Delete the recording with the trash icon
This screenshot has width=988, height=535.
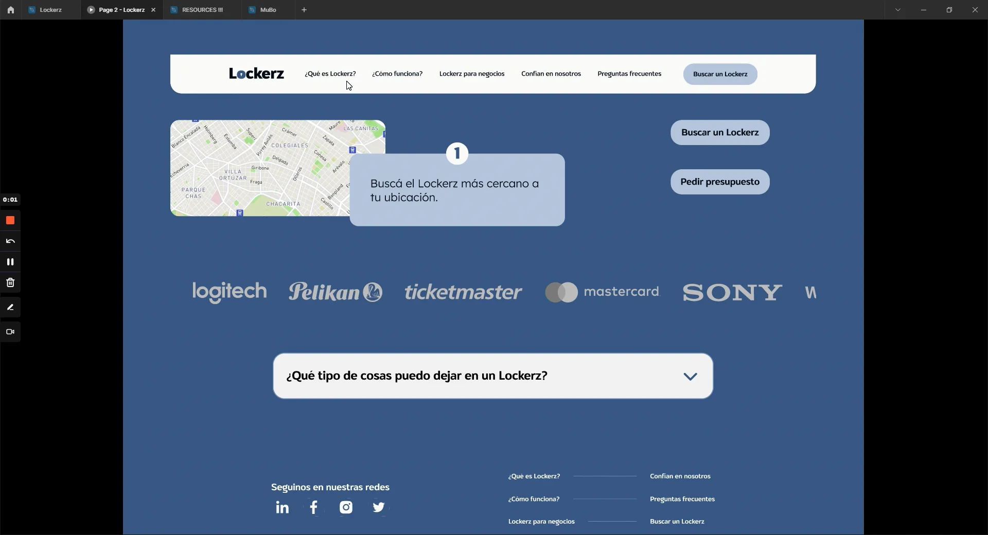point(10,283)
